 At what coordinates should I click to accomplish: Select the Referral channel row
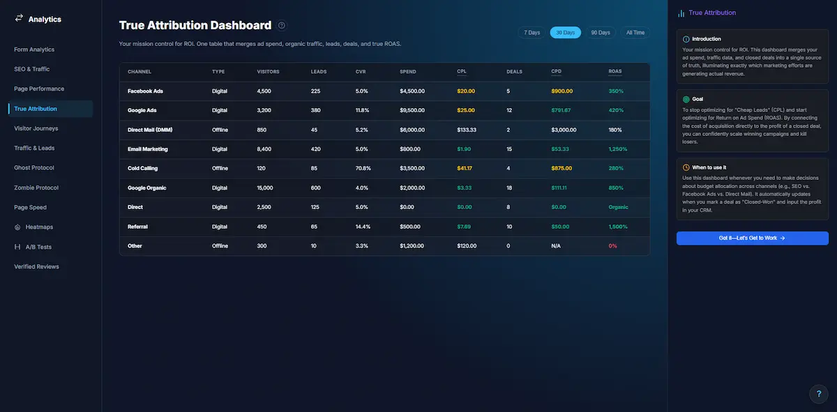[384, 227]
